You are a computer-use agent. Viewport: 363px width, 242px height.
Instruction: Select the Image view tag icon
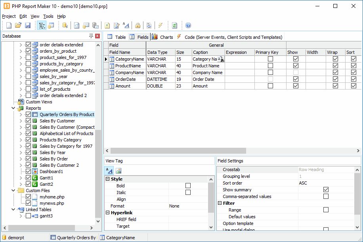[118, 171]
